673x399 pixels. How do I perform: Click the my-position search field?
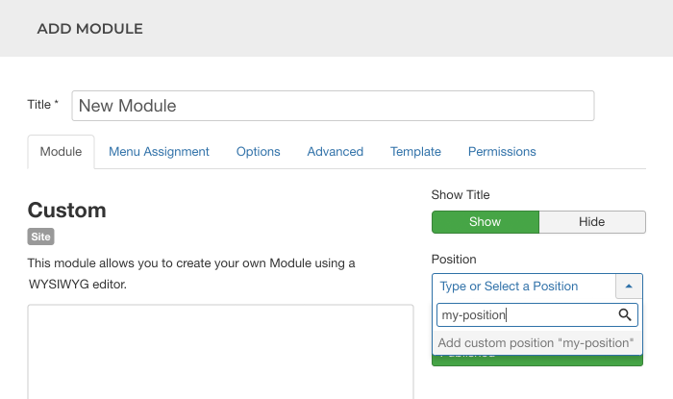537,315
